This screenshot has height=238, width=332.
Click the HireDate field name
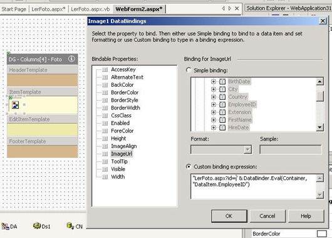click(239, 127)
